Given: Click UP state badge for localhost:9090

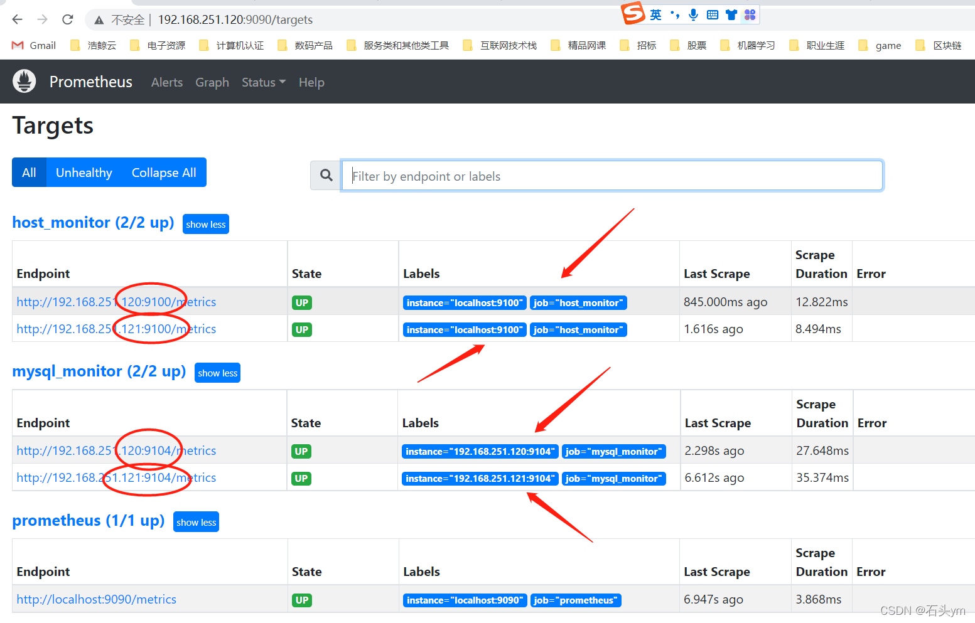Looking at the screenshot, I should coord(302,600).
